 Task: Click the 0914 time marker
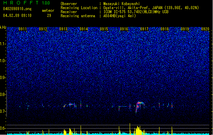pyautogui.click(x=84, y=29)
